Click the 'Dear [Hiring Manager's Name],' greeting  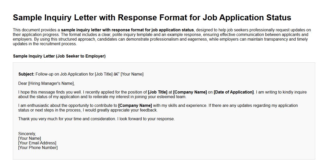pos(46,83)
